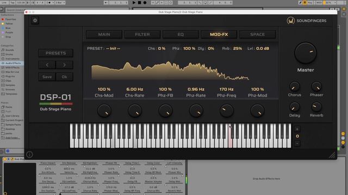The width and height of the screenshot is (348, 195).
Task: Click the Phz-Freq knob
Action: pyautogui.click(x=227, y=110)
